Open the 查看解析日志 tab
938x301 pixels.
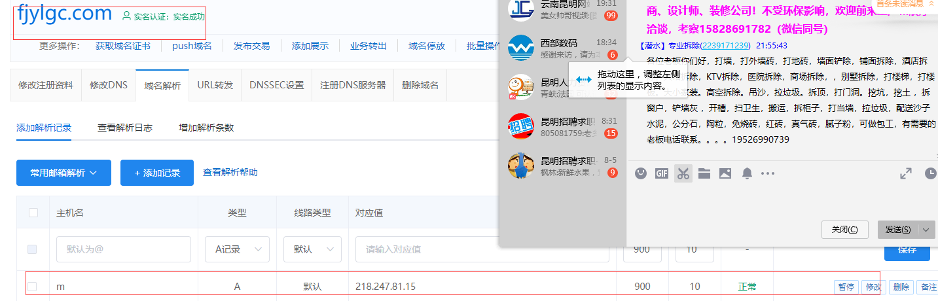point(125,128)
